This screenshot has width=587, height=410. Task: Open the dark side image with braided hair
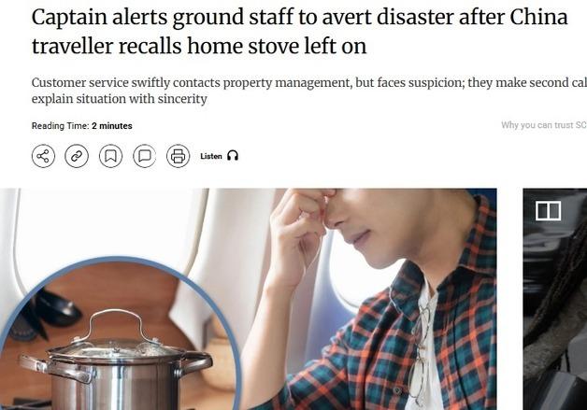click(555, 299)
